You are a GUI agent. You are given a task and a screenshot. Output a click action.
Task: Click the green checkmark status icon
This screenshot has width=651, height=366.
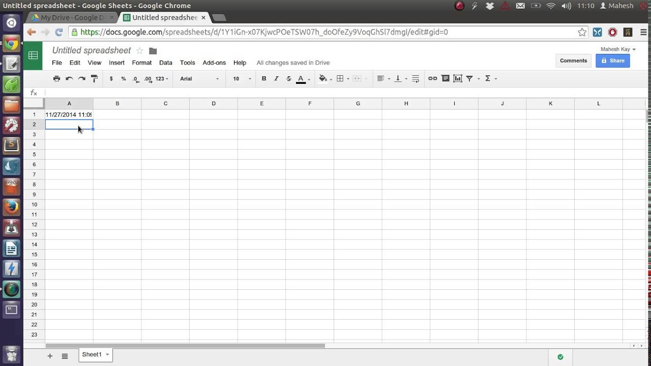[x=560, y=357]
